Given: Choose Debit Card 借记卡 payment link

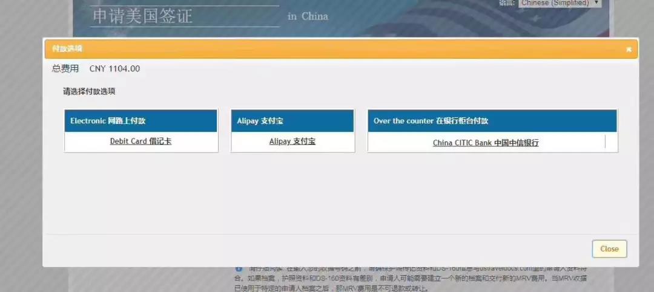Looking at the screenshot, I should pyautogui.click(x=140, y=141).
